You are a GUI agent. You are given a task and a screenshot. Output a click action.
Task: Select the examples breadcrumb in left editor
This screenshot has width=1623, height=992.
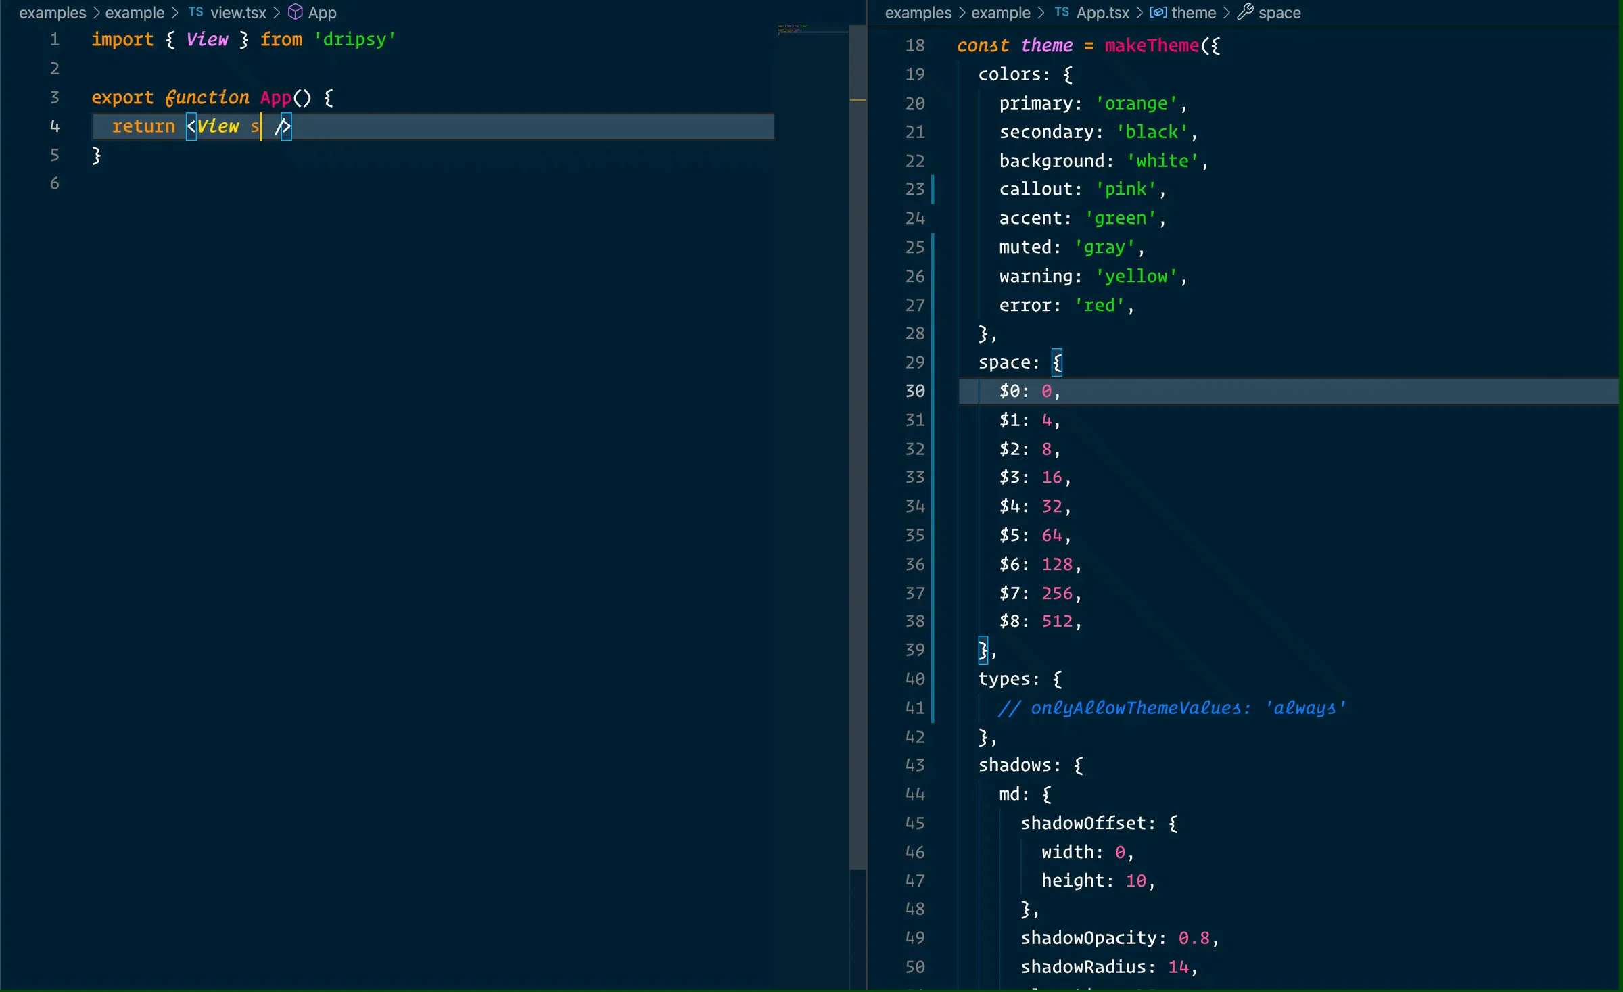click(53, 13)
